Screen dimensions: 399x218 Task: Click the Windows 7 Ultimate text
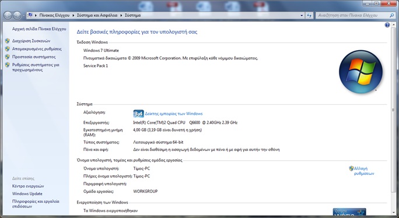click(101, 50)
